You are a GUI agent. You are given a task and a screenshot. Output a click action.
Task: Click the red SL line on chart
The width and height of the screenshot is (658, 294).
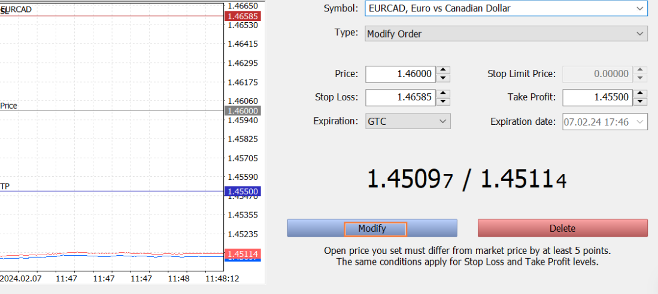pos(120,16)
